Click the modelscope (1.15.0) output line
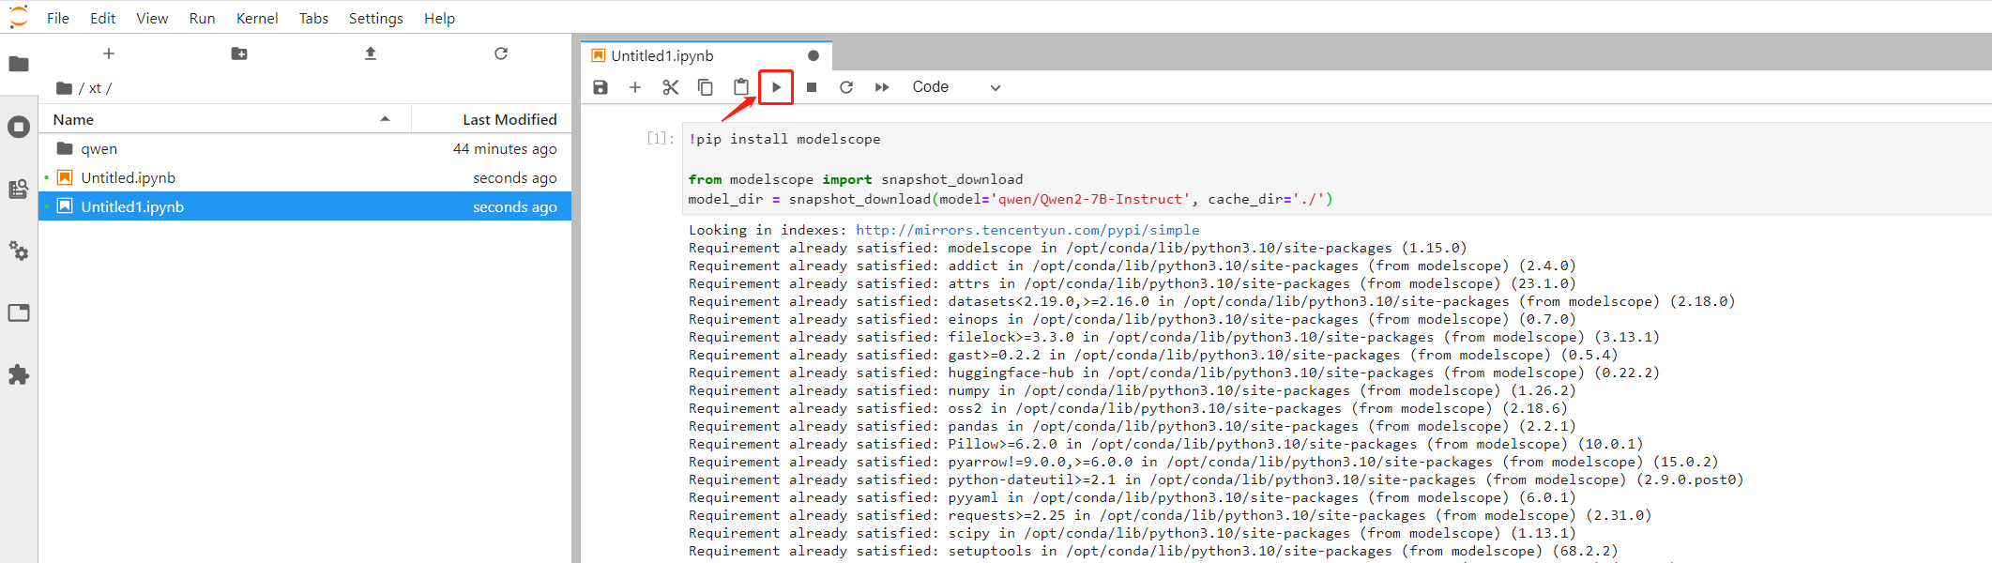This screenshot has height=563, width=1992. point(1077,248)
